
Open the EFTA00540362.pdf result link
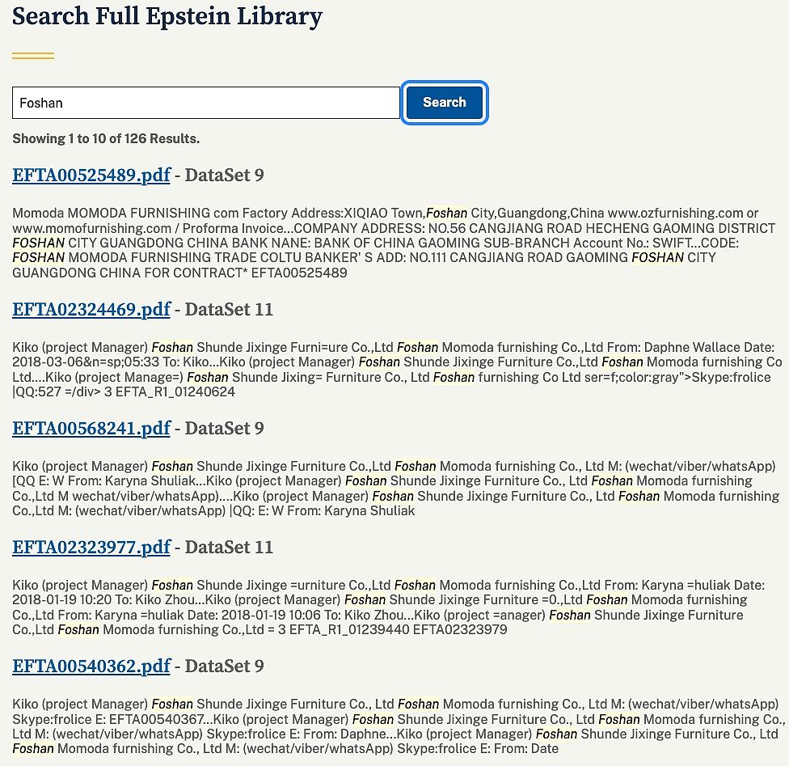91,666
